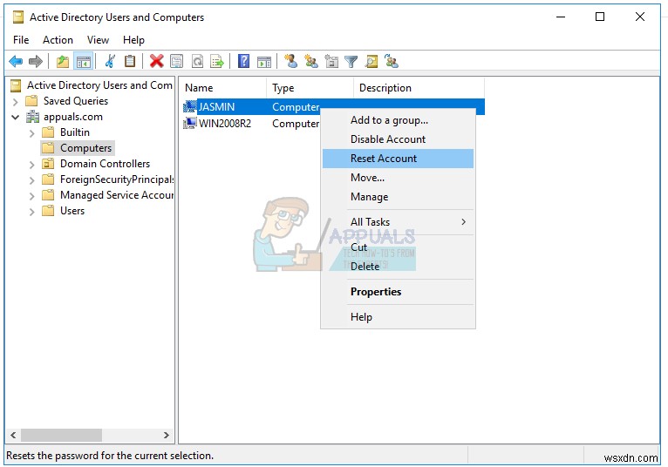Open the Action menu

coord(58,40)
